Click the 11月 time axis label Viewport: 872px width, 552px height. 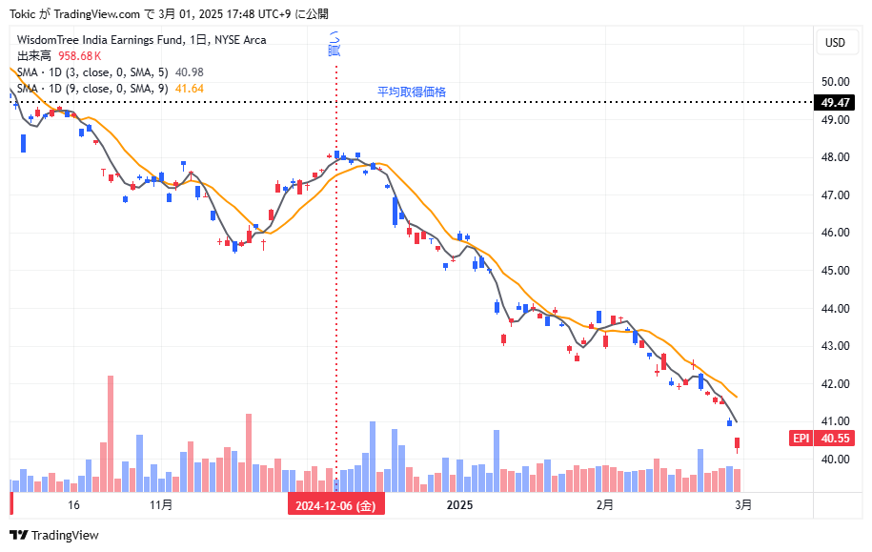coord(161,505)
